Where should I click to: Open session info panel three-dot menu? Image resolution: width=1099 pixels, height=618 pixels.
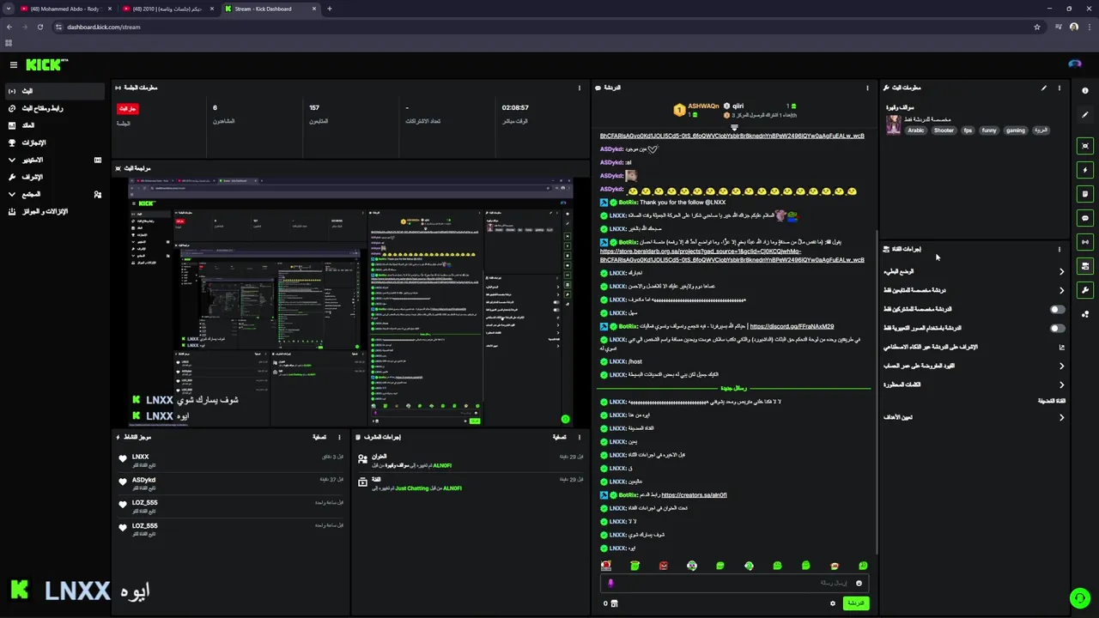(x=580, y=88)
